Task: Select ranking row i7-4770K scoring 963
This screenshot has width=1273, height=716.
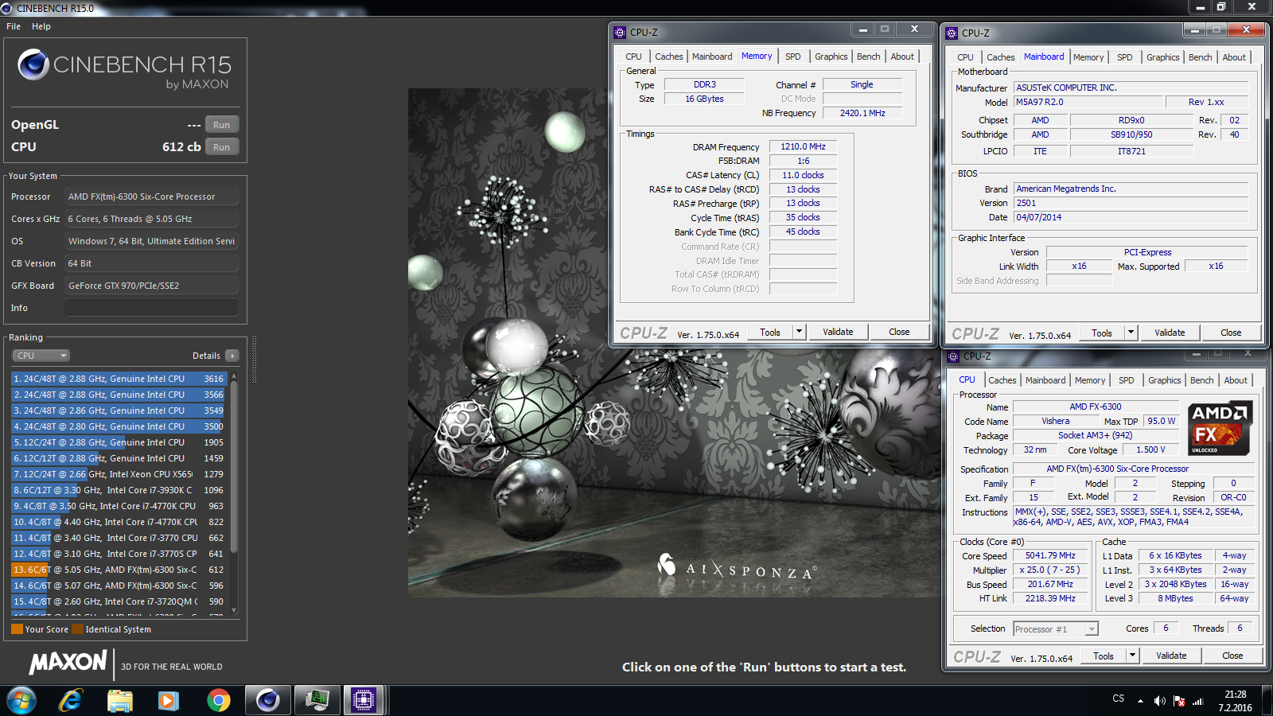Action: [119, 506]
